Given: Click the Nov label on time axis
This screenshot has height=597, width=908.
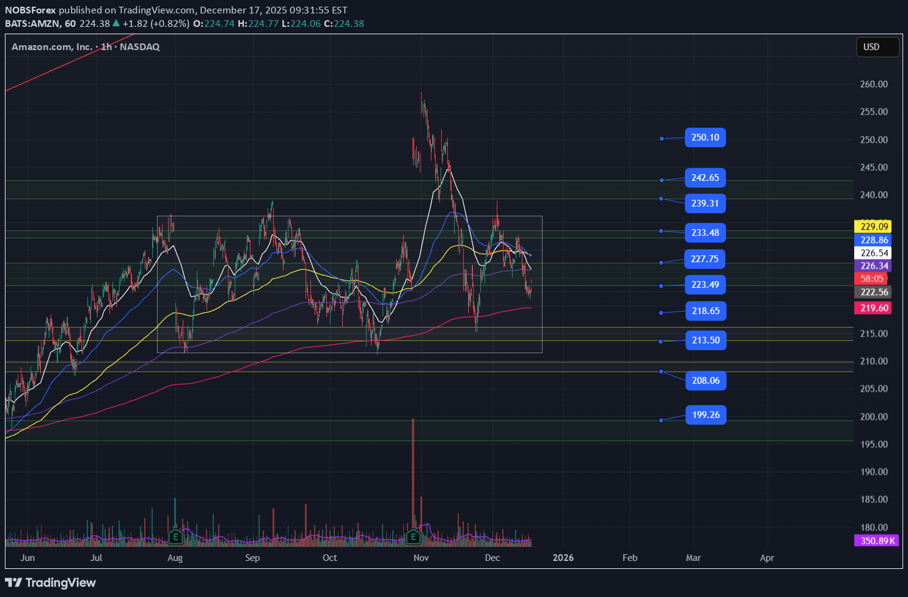Looking at the screenshot, I should coord(421,558).
